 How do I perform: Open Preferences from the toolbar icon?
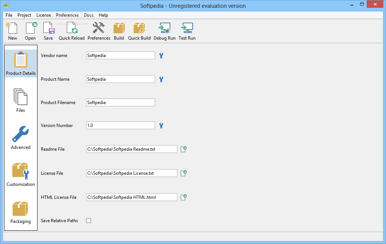pyautogui.click(x=99, y=31)
